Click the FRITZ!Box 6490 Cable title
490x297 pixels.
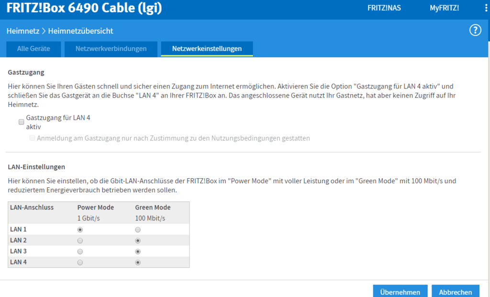84,8
